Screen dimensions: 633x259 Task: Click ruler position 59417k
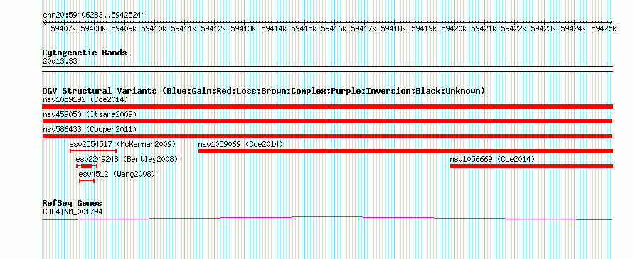pyautogui.click(x=363, y=28)
